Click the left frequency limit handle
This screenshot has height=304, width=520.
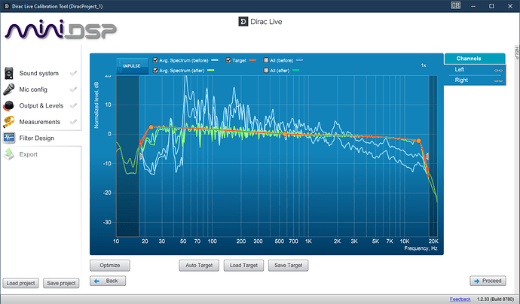pyautogui.click(x=141, y=156)
